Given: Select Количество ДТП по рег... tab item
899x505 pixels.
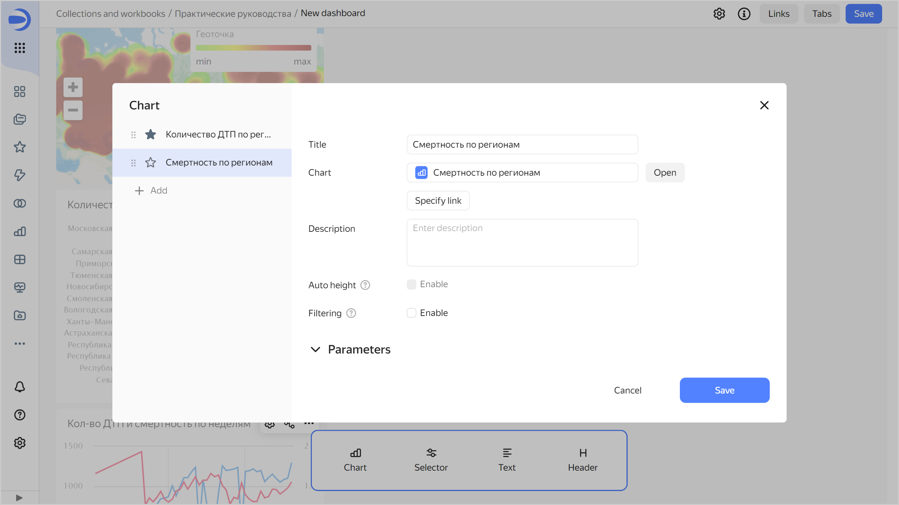Looking at the screenshot, I should tap(218, 134).
